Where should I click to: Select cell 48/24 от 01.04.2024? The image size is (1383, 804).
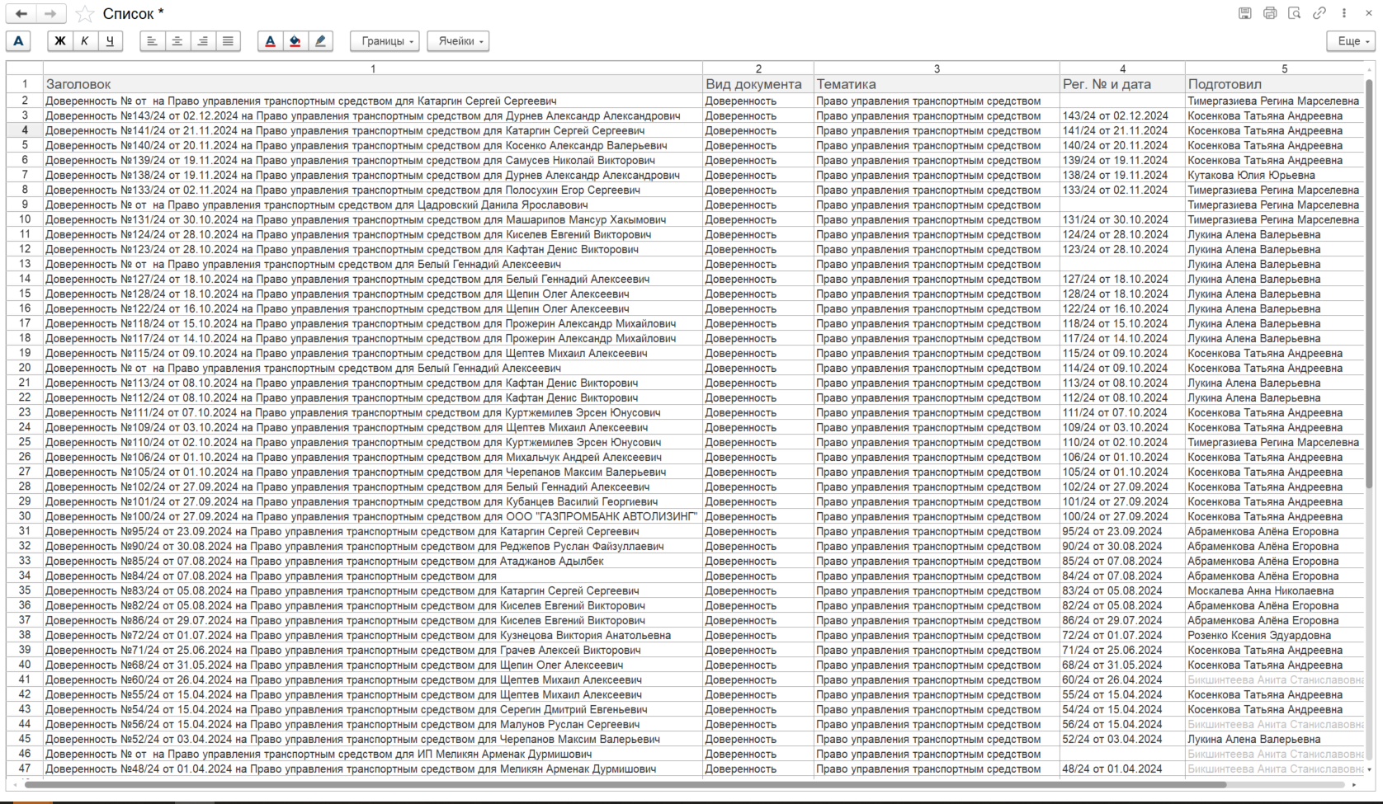pyautogui.click(x=1122, y=769)
